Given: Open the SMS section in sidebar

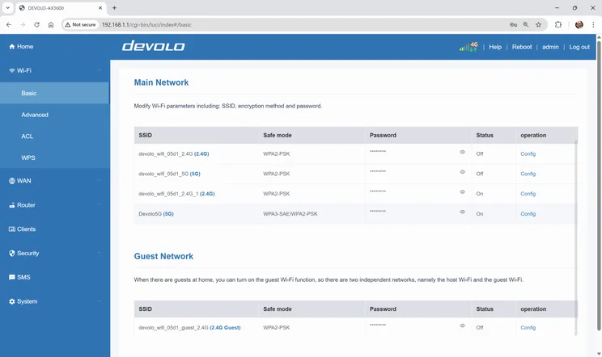Looking at the screenshot, I should (23, 277).
